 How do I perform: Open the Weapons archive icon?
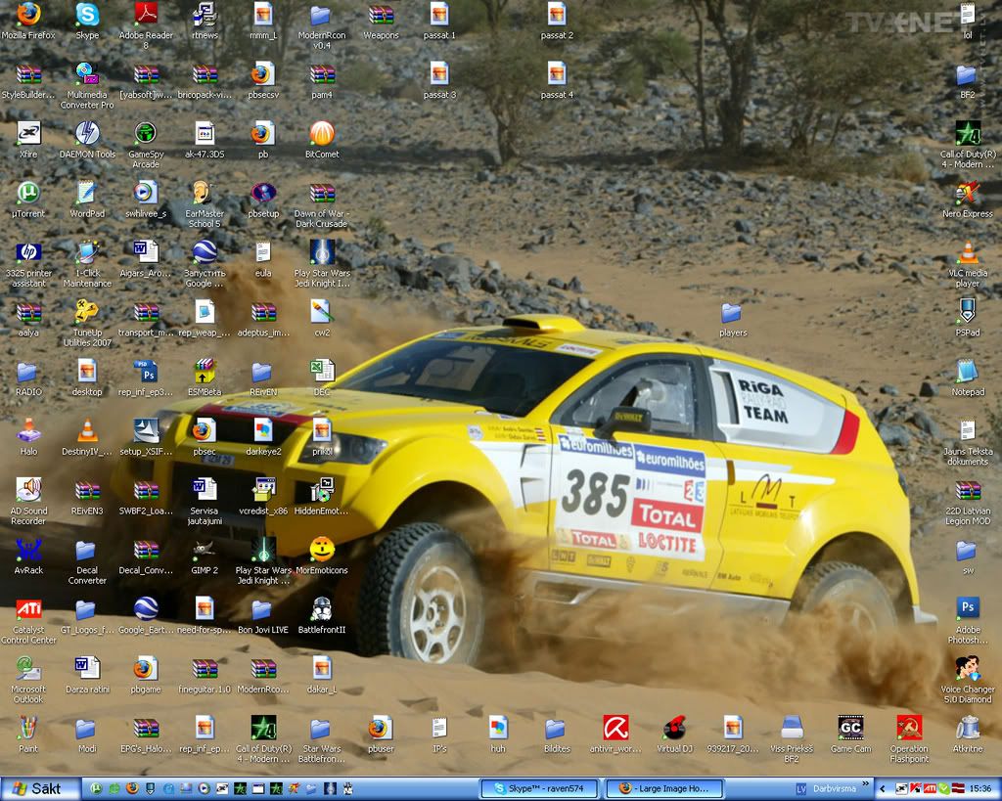click(381, 21)
